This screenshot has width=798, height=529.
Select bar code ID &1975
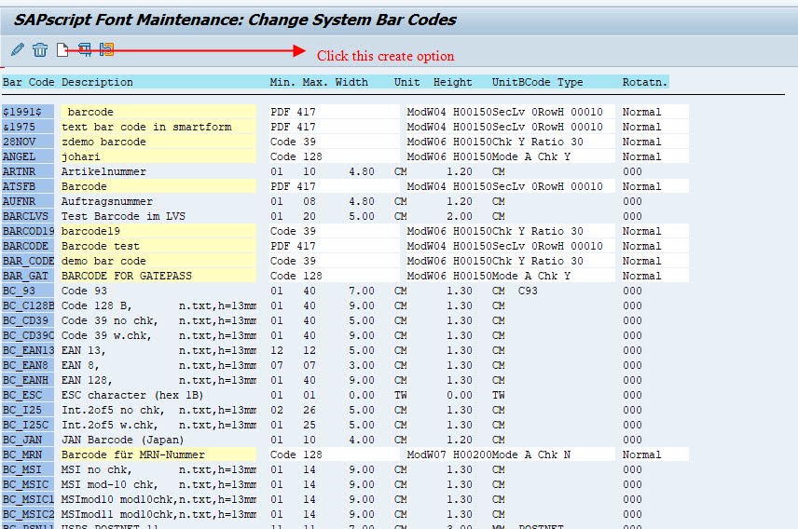(x=28, y=127)
